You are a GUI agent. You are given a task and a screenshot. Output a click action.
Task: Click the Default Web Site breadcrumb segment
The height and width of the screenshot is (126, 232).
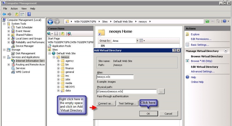click(123, 21)
